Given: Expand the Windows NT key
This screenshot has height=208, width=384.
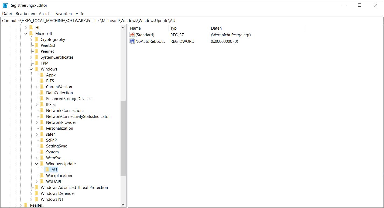Looking at the screenshot, I should point(31,199).
